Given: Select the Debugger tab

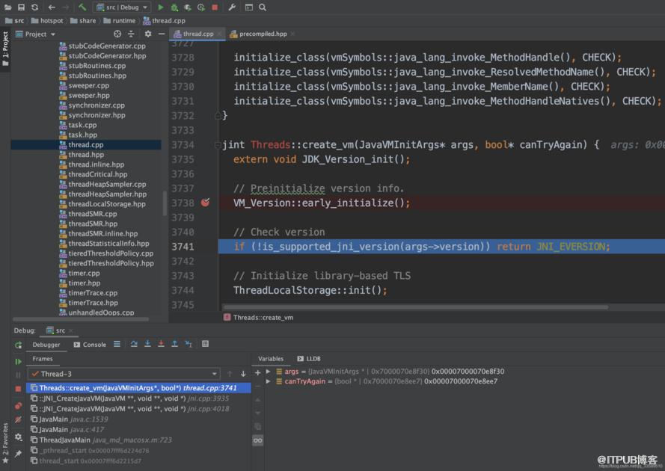Looking at the screenshot, I should pyautogui.click(x=46, y=345).
